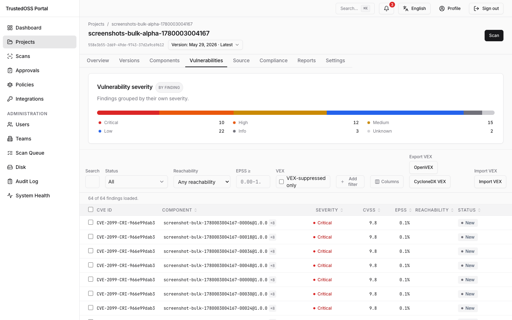Screen dimensions: 512x320
Task: Open System Health monitor
Action: [39, 196]
